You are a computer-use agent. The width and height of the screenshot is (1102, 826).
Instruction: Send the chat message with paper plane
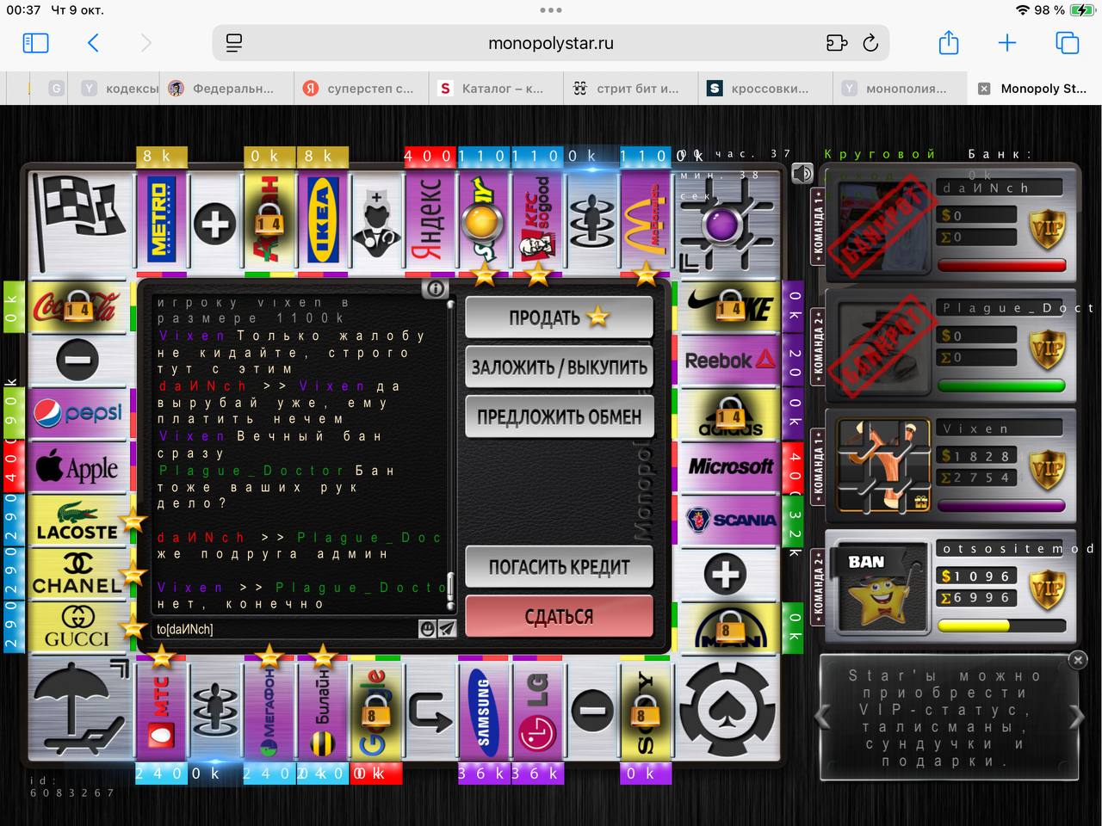[446, 629]
